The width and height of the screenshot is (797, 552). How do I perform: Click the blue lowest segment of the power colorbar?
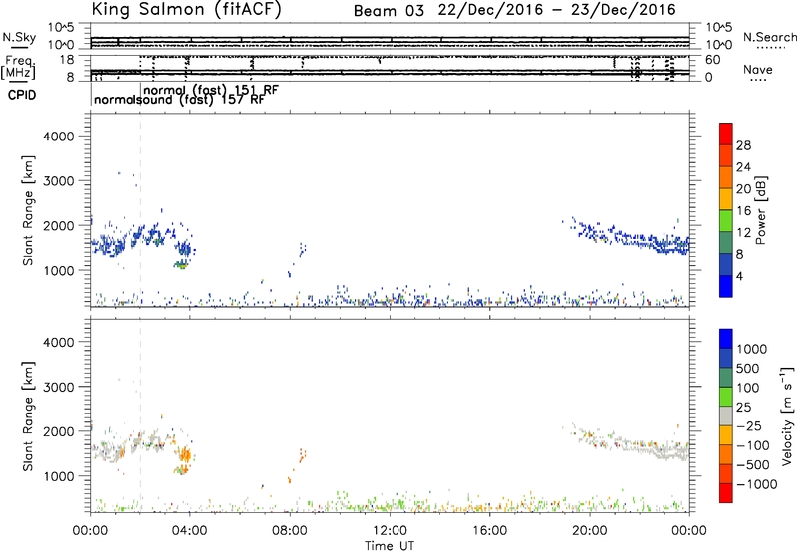coord(726,286)
